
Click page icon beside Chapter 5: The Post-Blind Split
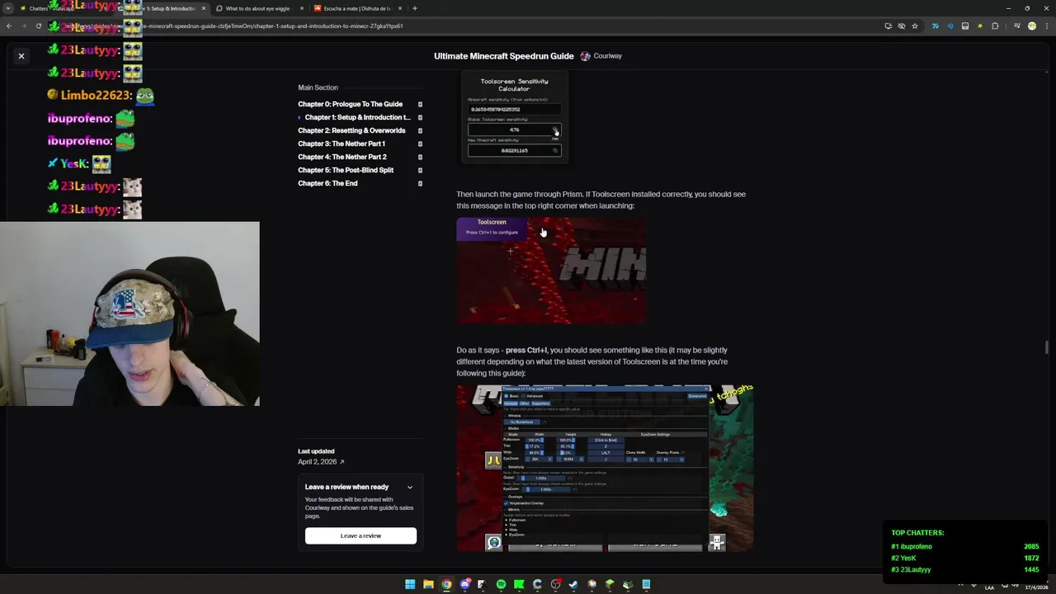click(x=420, y=170)
